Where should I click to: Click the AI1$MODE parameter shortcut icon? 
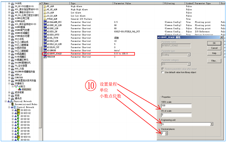(x=45, y=50)
